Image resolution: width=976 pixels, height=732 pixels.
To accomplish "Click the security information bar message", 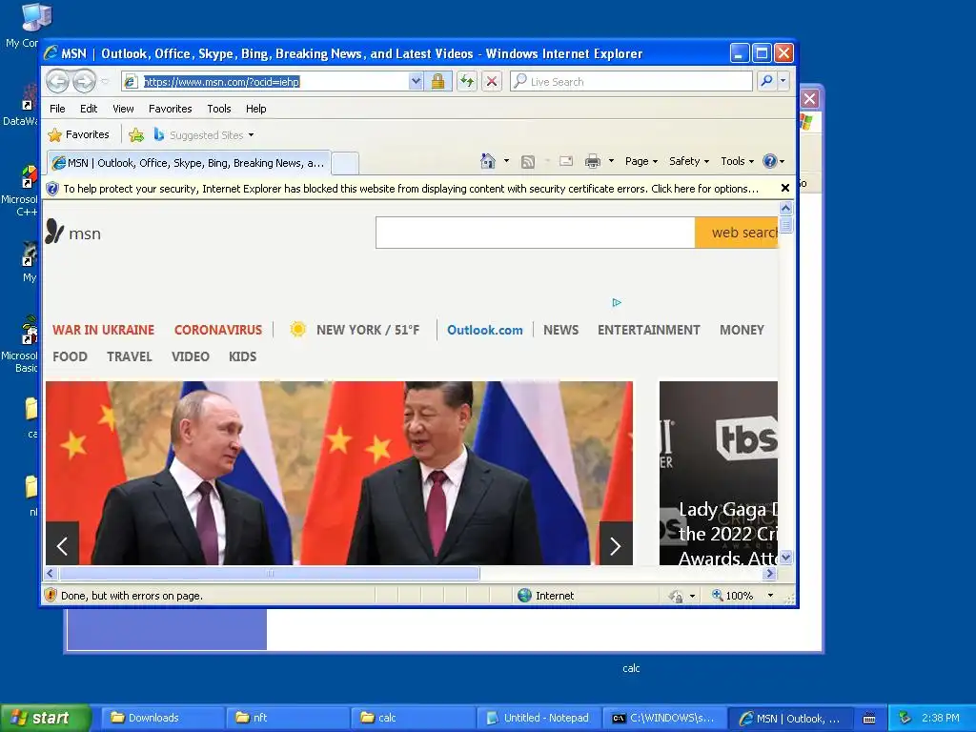I will pos(411,189).
